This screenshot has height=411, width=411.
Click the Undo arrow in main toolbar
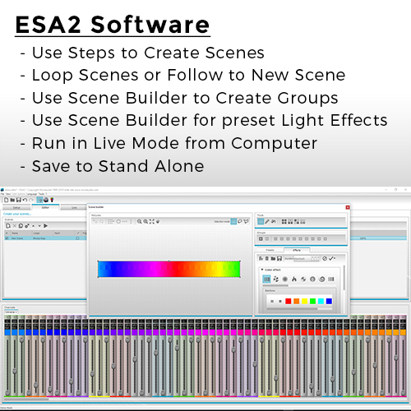click(25, 200)
